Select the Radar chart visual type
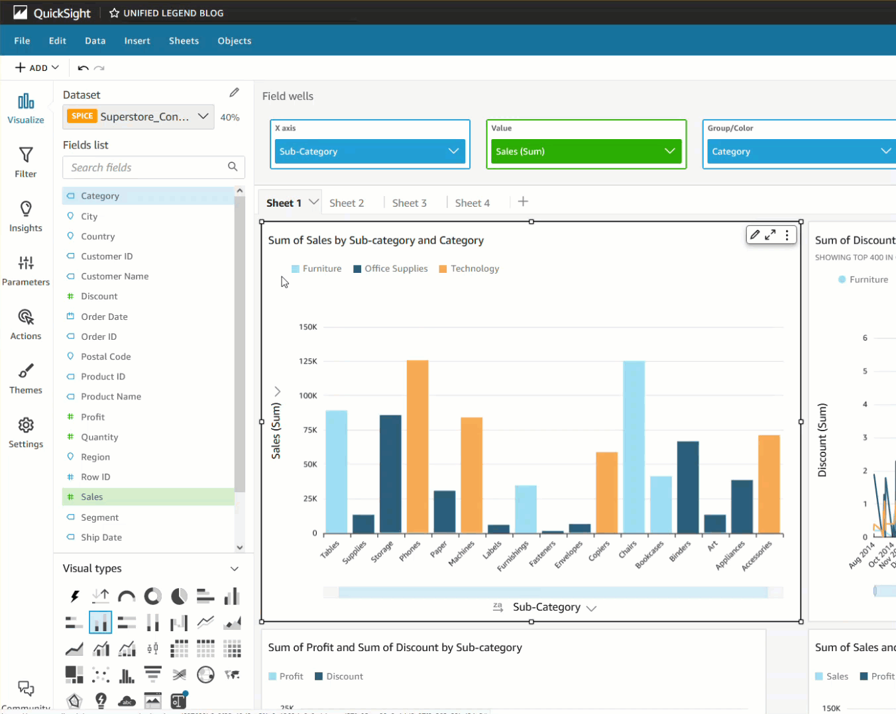 tap(74, 701)
